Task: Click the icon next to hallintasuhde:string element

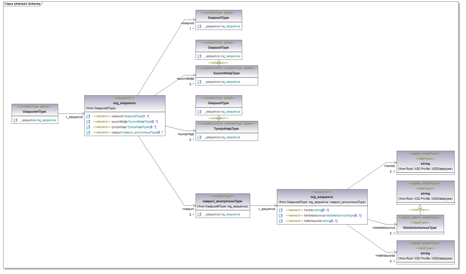Action: (x=281, y=221)
